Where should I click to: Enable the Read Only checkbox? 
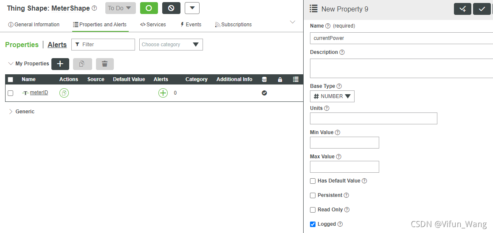(x=313, y=210)
